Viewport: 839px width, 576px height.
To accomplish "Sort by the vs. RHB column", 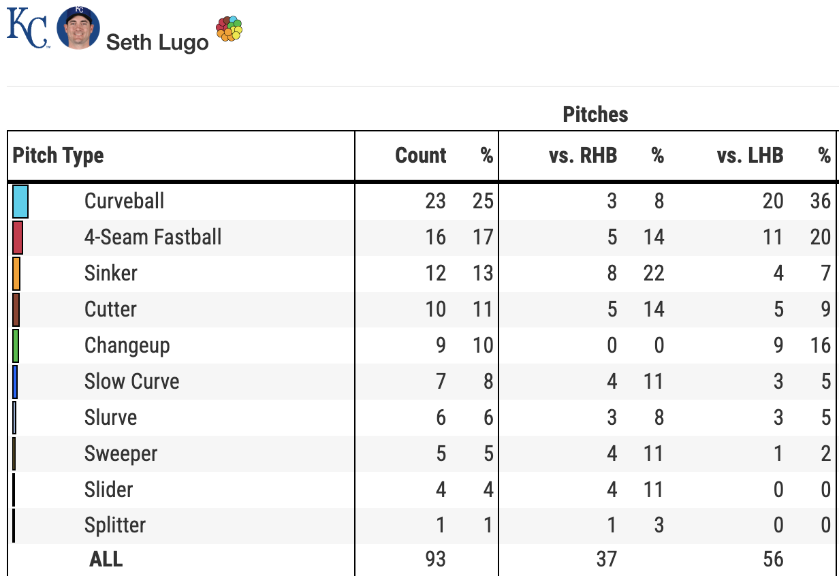I will click(x=582, y=156).
